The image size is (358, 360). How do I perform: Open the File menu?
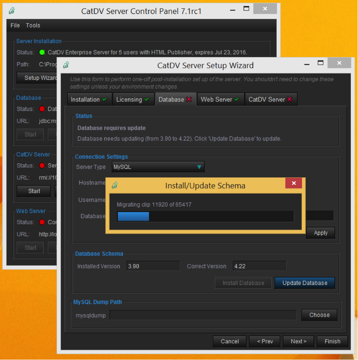(x=15, y=25)
